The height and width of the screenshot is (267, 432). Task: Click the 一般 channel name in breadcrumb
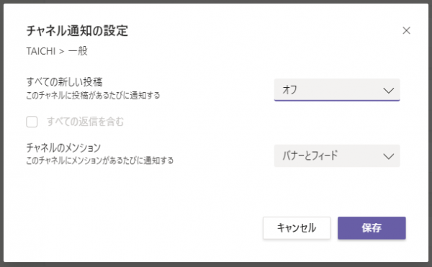pos(78,51)
